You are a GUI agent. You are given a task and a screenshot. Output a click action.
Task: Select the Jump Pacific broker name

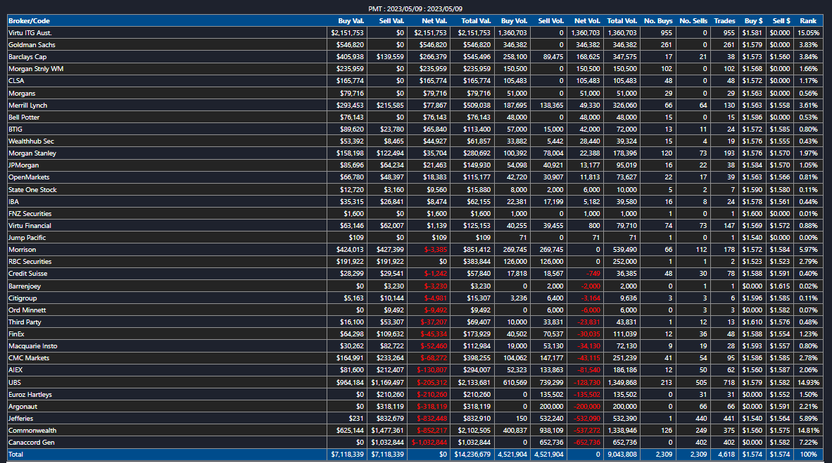pos(27,238)
